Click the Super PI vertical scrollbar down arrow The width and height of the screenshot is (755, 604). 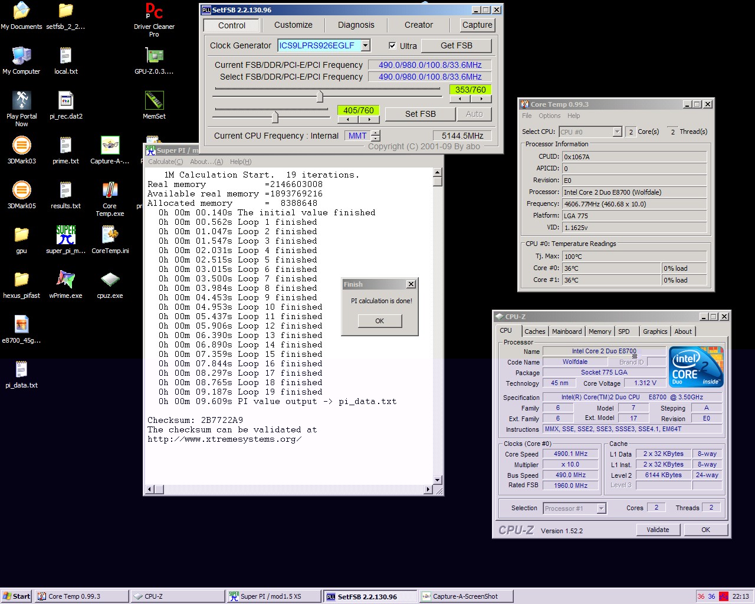[438, 480]
